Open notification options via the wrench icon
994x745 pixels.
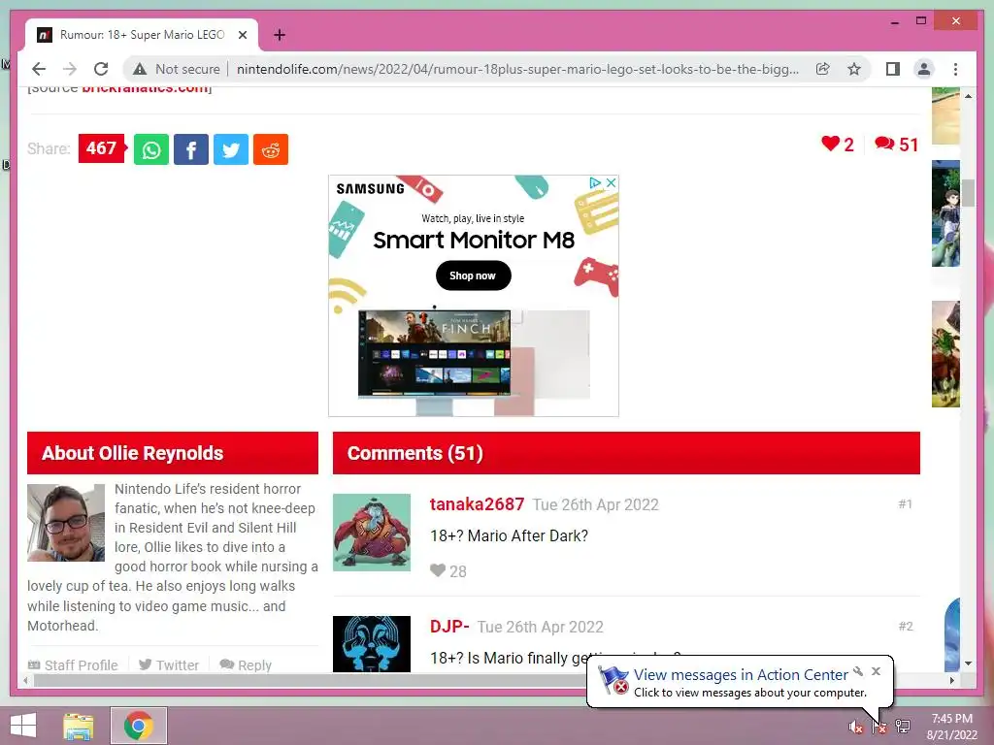(858, 671)
